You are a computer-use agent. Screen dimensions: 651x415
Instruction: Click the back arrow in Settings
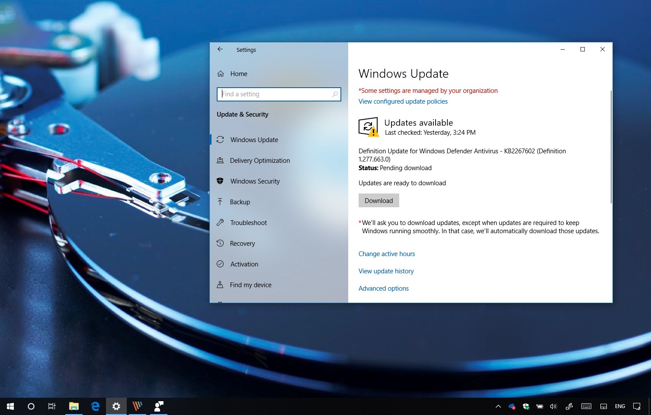tap(220, 49)
